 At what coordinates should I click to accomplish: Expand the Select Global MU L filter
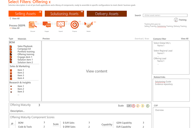(162, 43)
